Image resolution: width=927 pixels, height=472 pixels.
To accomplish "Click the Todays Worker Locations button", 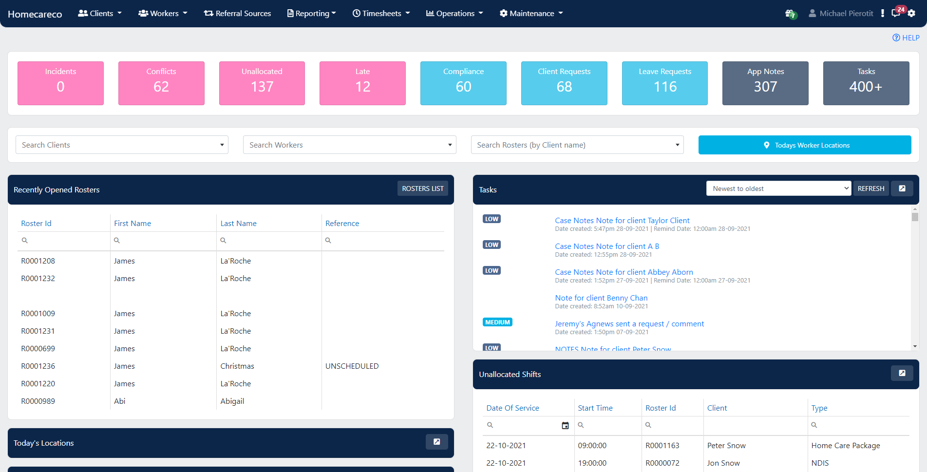I will tap(804, 145).
